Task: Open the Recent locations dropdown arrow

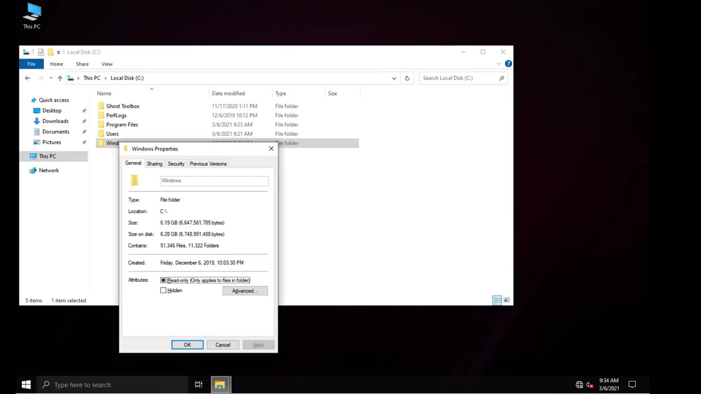Action: [51, 78]
